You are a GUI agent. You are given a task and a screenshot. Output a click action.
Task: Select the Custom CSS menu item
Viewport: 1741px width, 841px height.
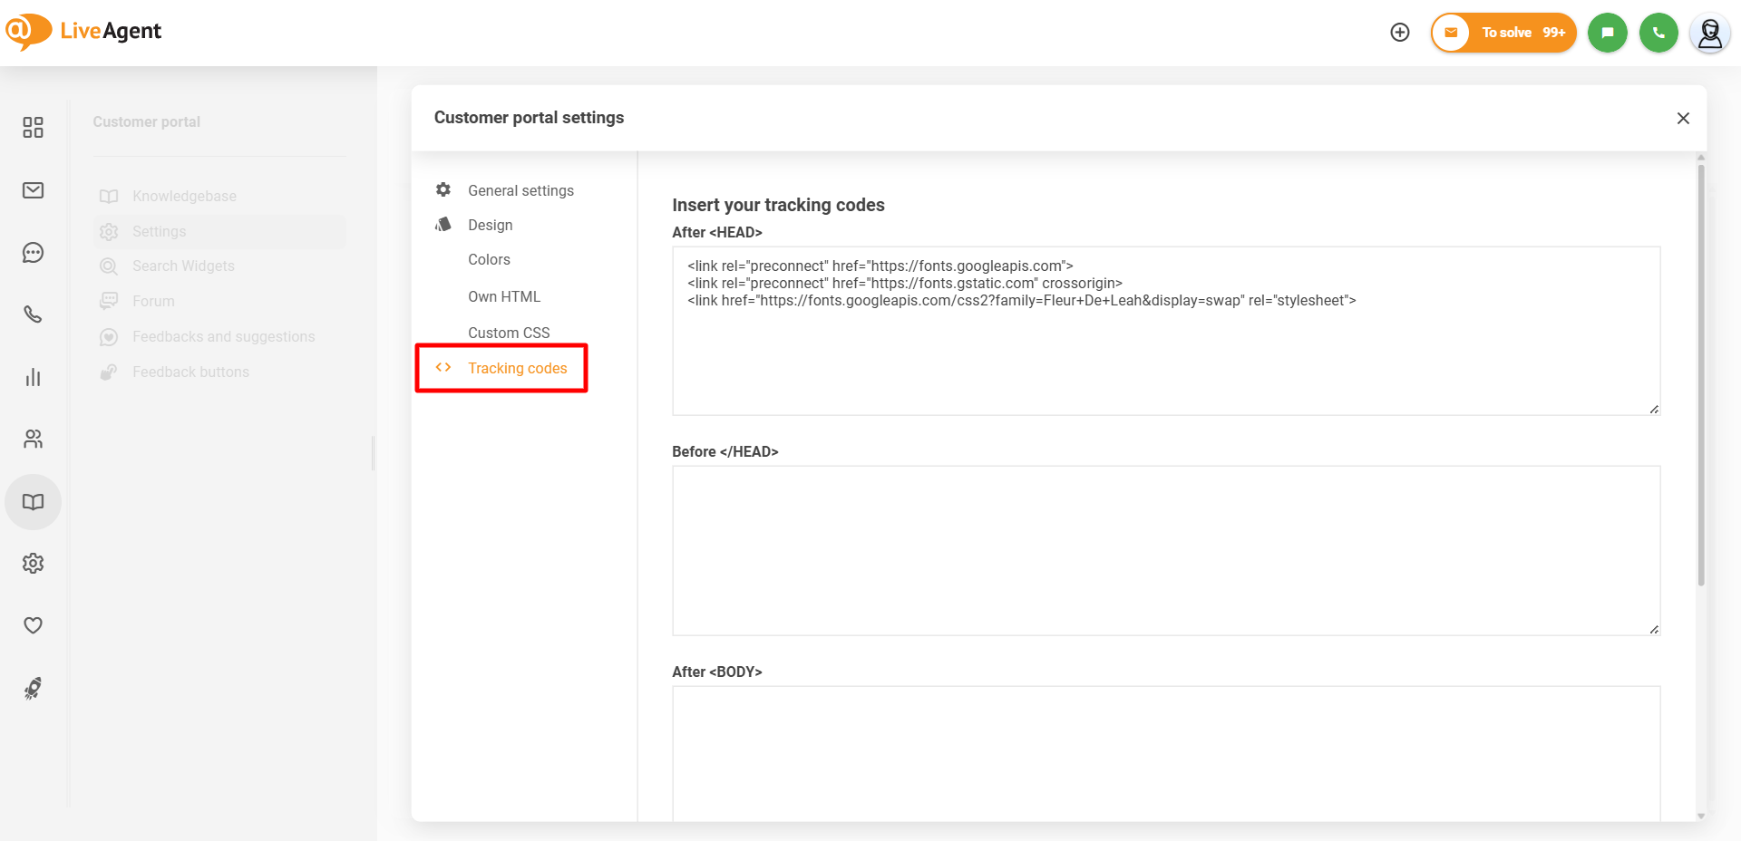coord(509,333)
